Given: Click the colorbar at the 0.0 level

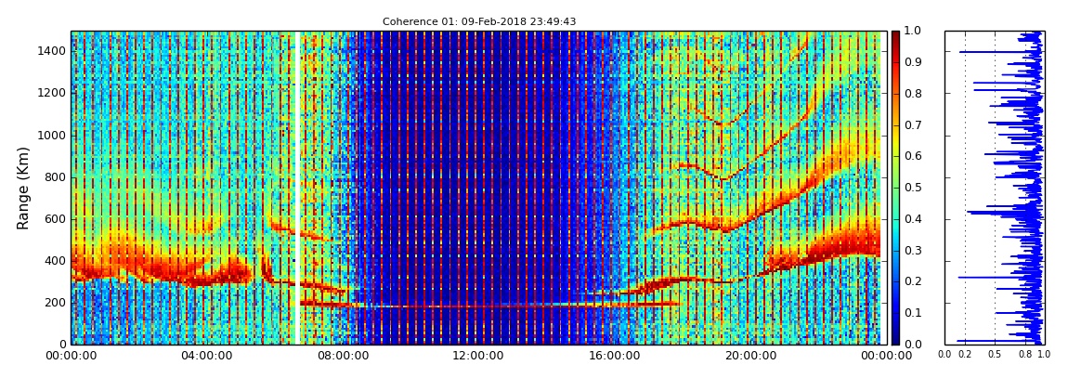Looking at the screenshot, I should point(895,343).
